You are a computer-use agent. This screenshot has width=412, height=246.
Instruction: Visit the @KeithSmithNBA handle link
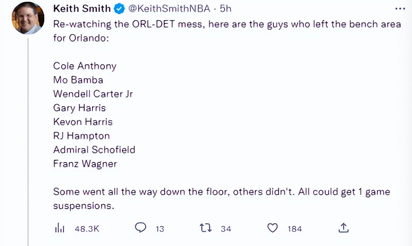tap(169, 9)
